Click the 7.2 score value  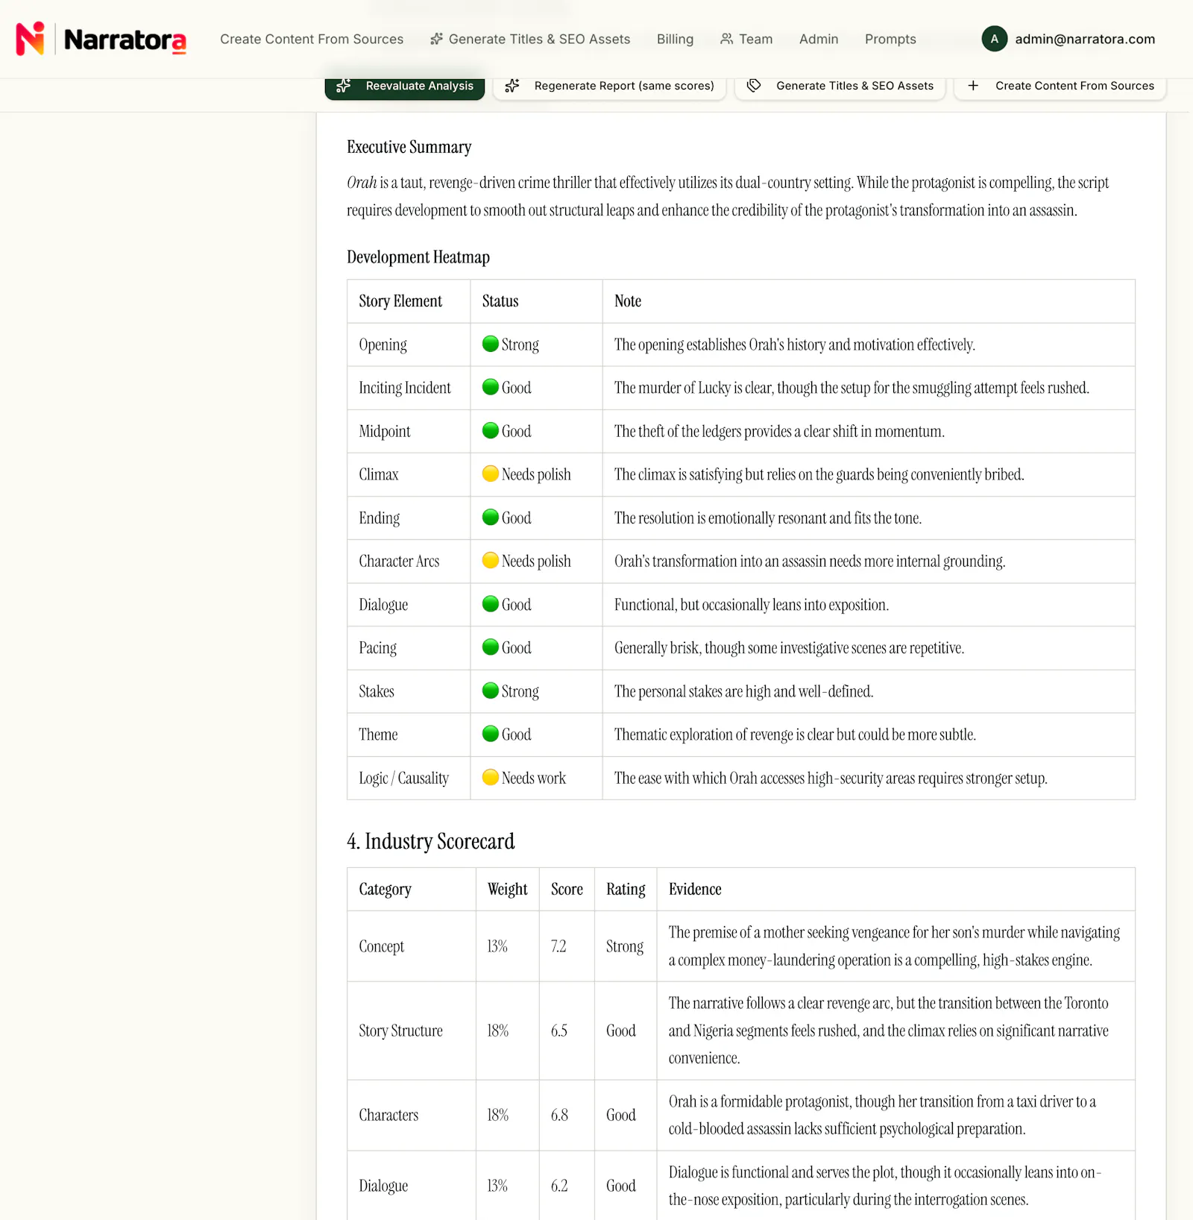[x=558, y=946]
